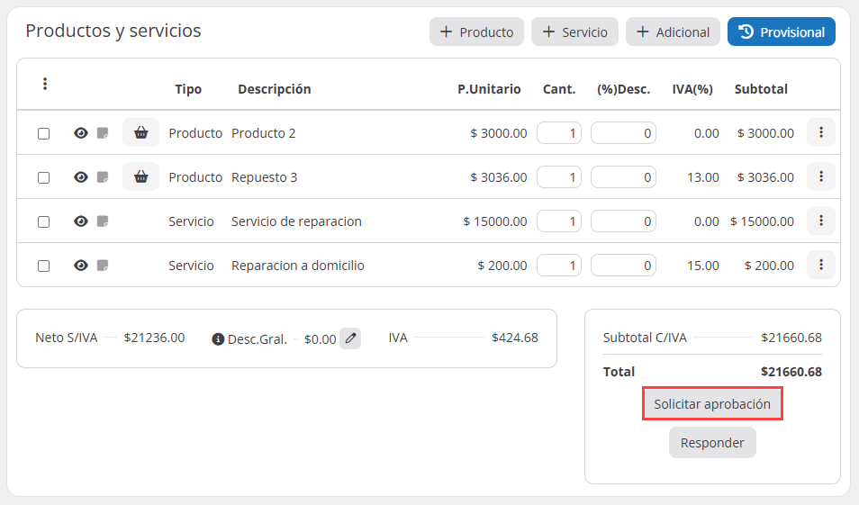Check the Reparacion a domicilio row
Viewport: 859px width, 505px height.
[x=43, y=266]
